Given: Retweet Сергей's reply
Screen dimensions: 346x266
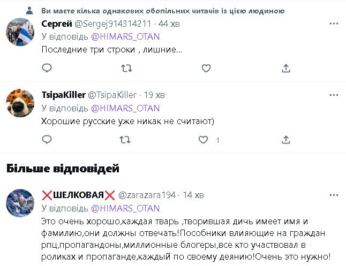Looking at the screenshot, I should [126, 68].
